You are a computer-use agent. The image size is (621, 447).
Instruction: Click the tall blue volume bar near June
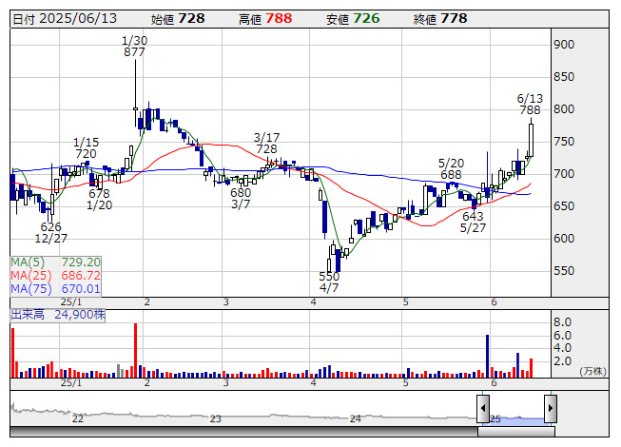click(x=487, y=356)
